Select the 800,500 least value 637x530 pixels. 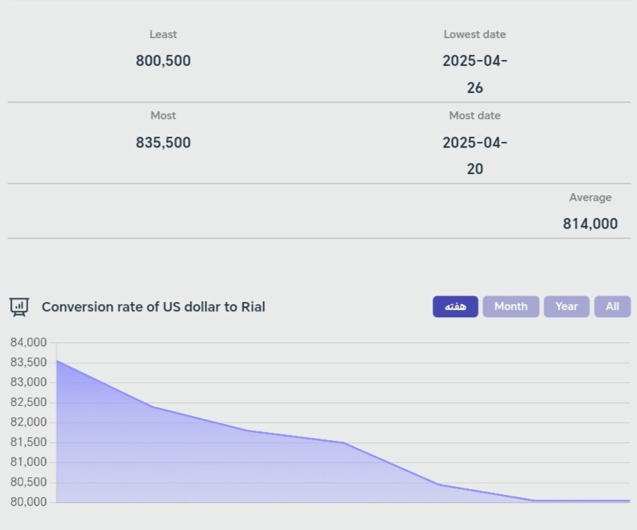tap(163, 61)
